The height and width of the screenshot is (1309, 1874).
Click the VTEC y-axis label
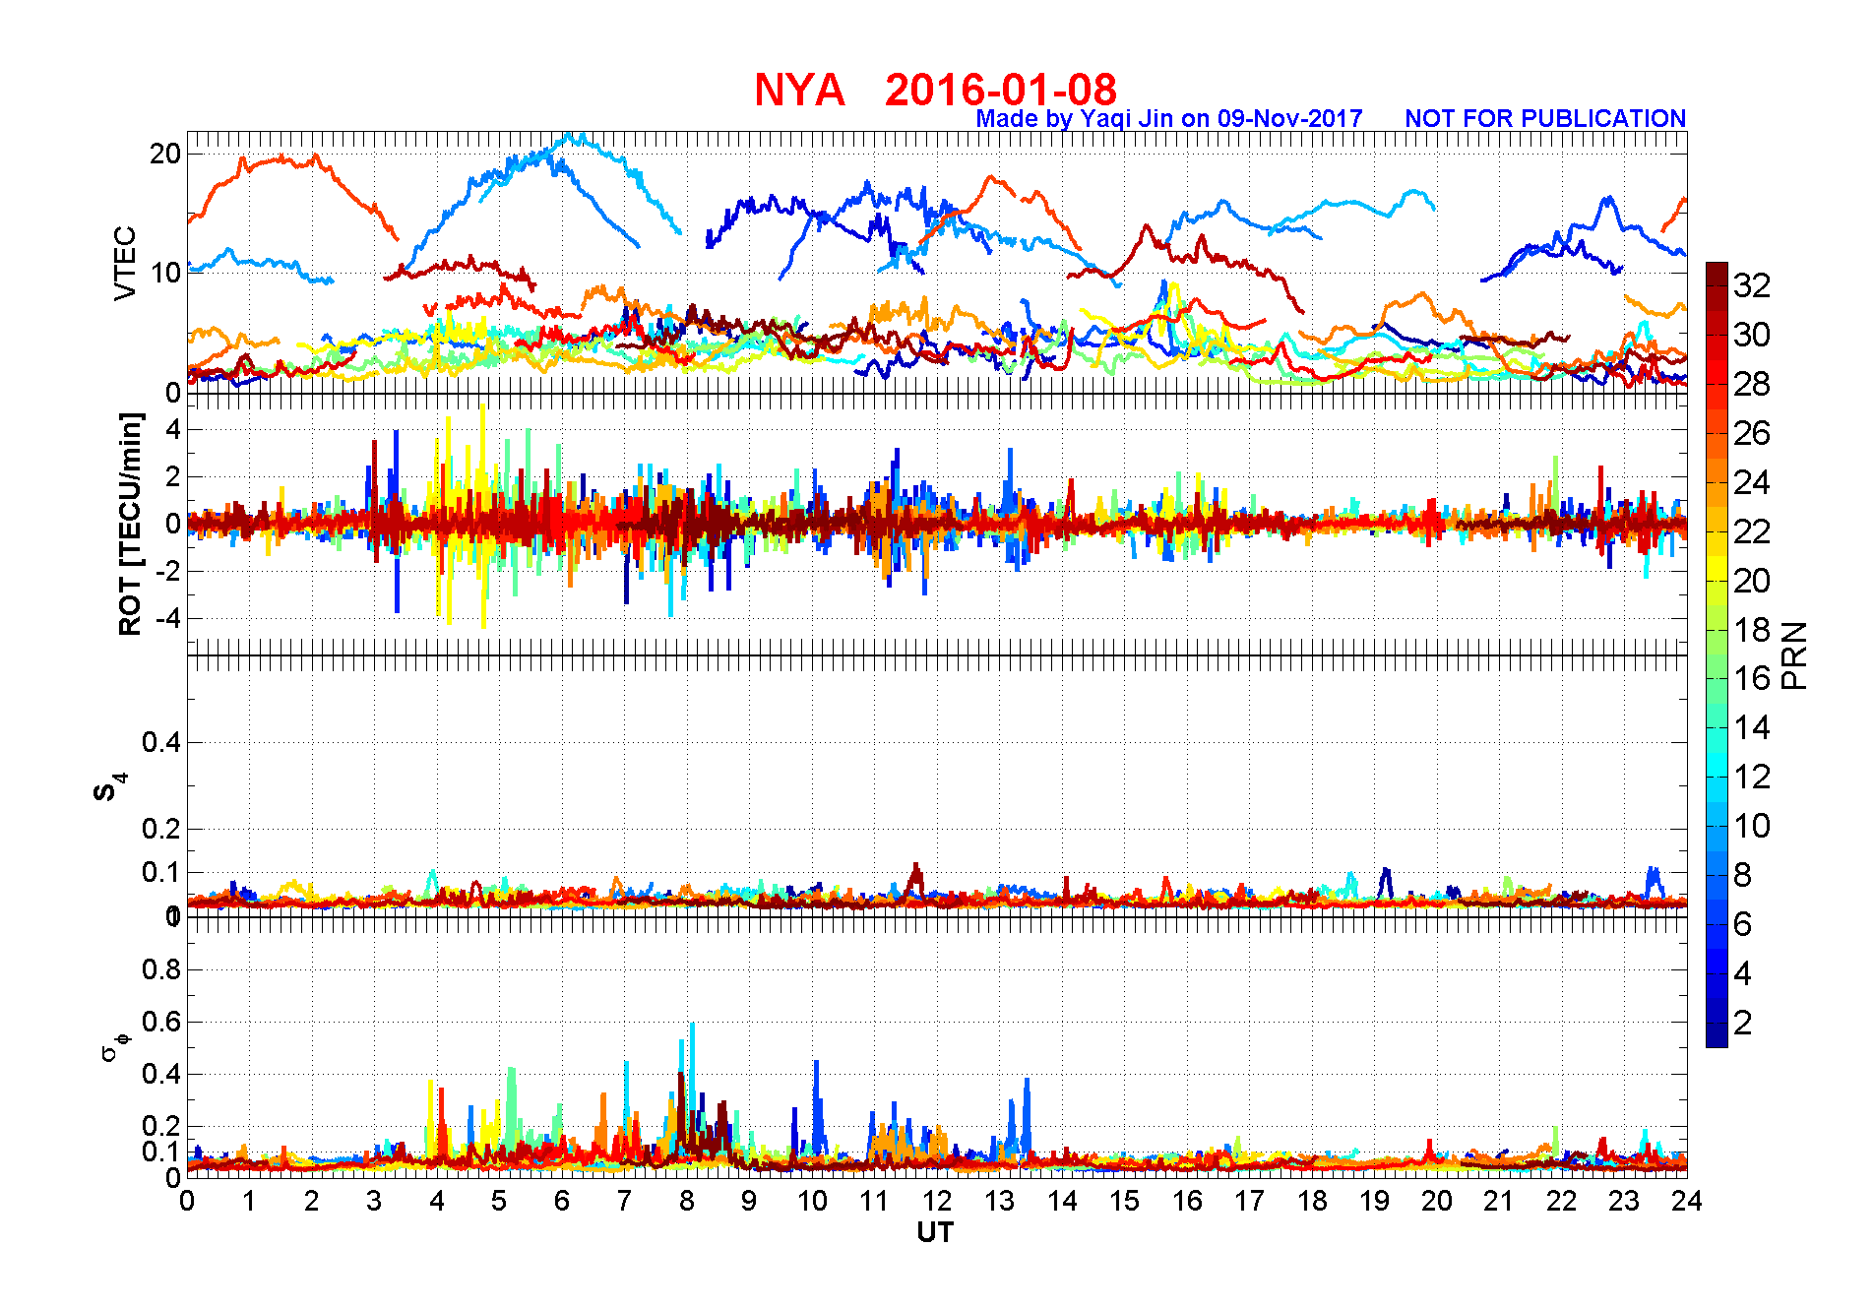125,263
